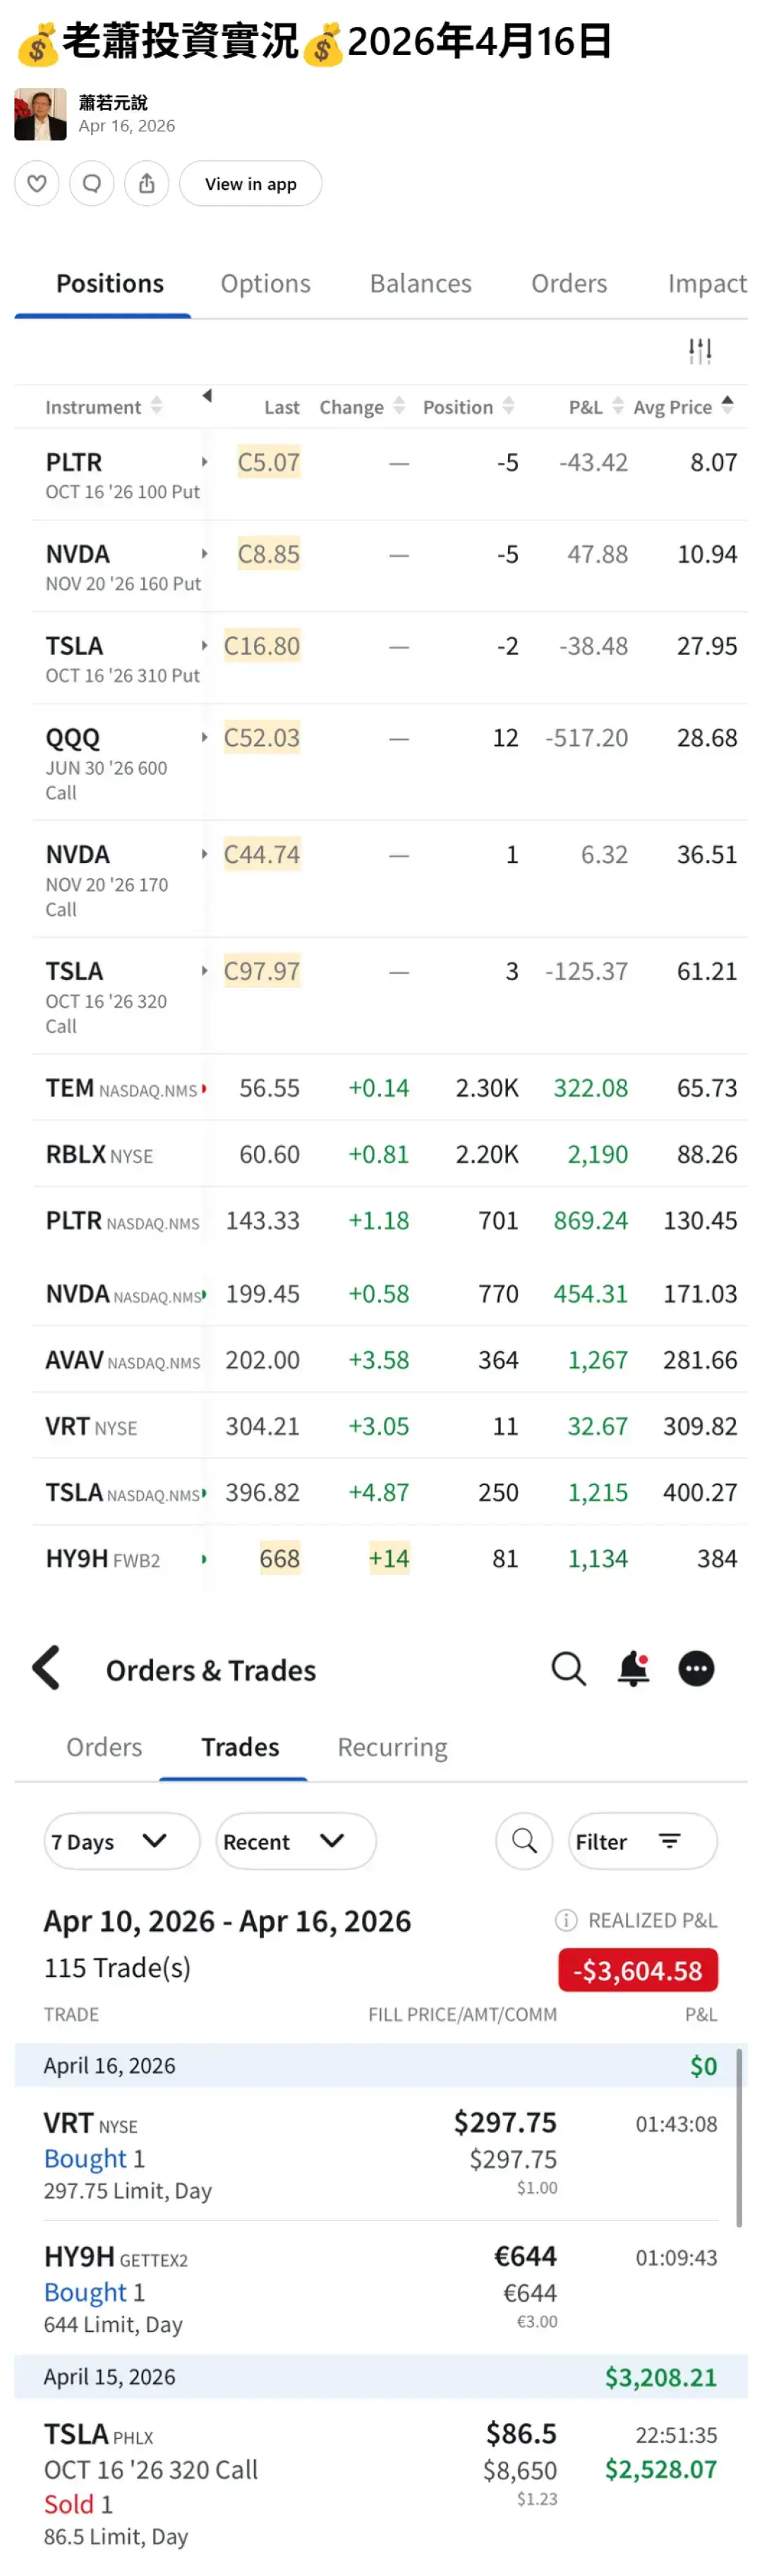The image size is (762, 2576).
Task: Open search in Orders & Trades header
Action: 568,1668
